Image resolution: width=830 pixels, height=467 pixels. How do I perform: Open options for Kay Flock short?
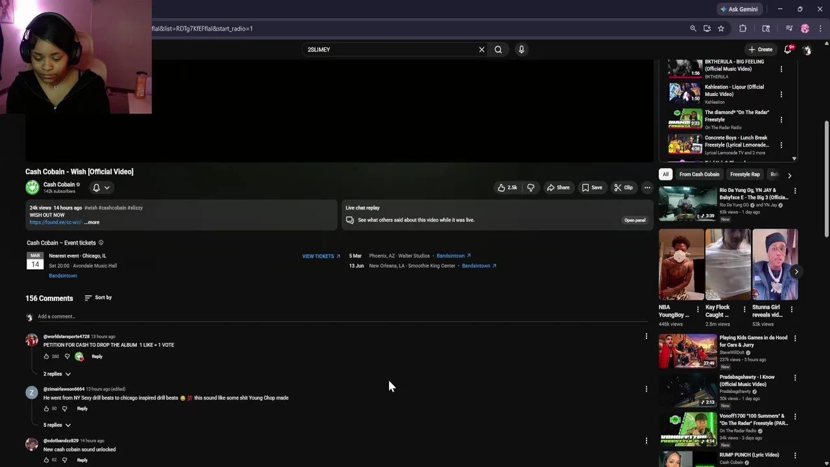[x=744, y=309]
